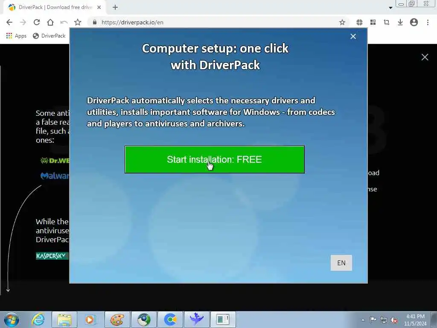Screen dimensions: 437x328
Task: Show hidden system tray icons
Action: 363,320
